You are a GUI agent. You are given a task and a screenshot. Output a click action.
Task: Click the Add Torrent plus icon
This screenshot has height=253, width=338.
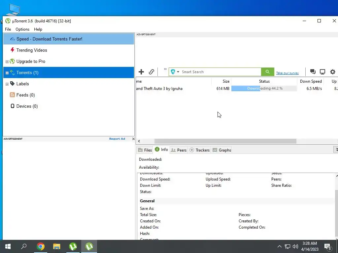coord(141,72)
